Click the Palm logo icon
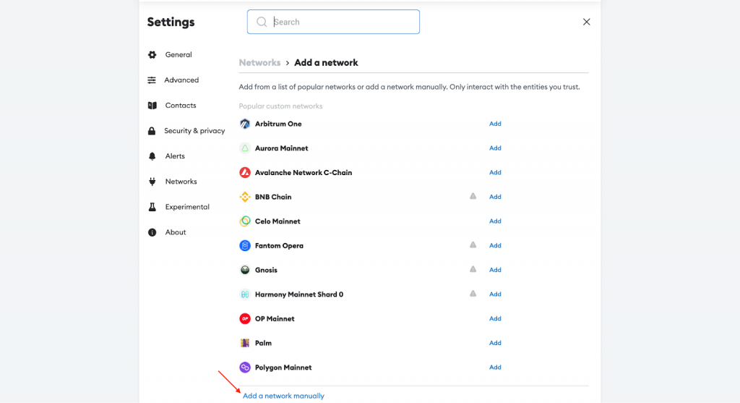Viewport: 740px width, 403px height. (245, 343)
